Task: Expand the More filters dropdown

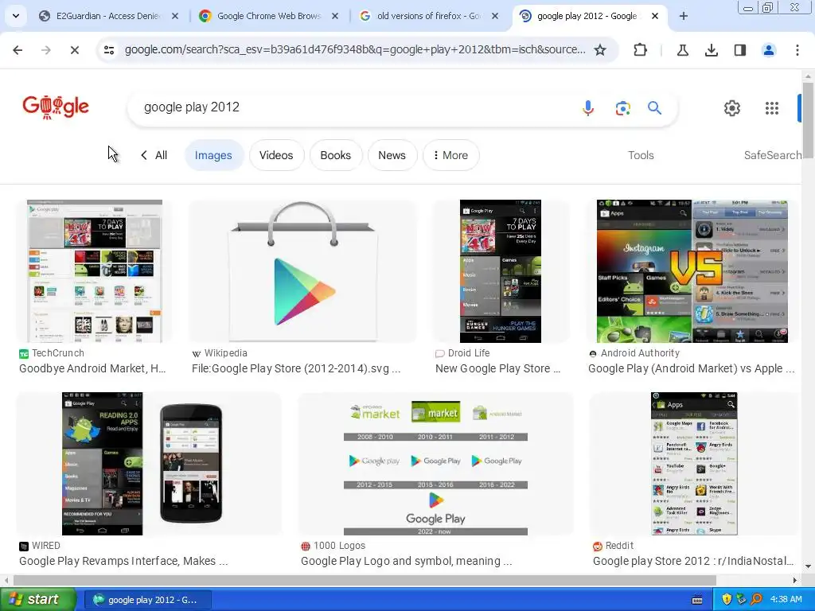Action: (450, 155)
